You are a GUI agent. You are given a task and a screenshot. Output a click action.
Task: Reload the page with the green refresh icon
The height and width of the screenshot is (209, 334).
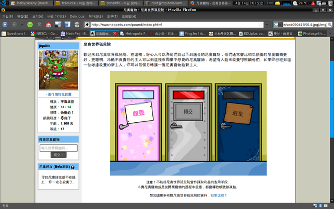click(x=30, y=25)
